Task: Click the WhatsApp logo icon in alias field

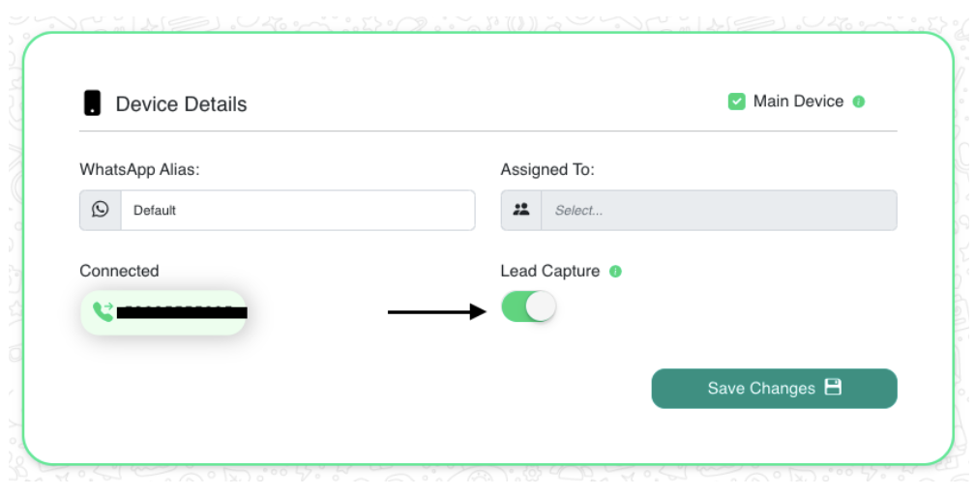Action: tap(101, 210)
